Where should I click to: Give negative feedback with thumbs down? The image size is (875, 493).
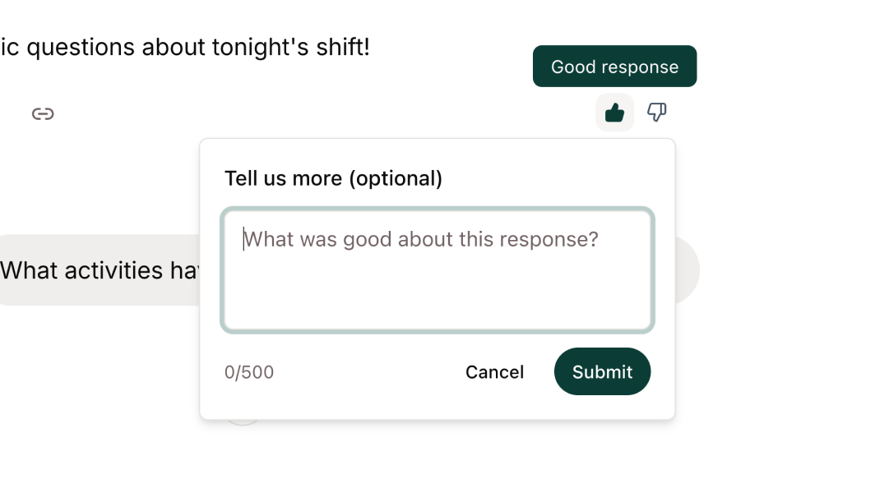click(656, 113)
